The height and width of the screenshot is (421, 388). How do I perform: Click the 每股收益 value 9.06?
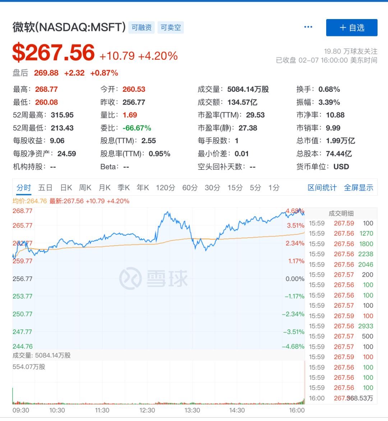(x=57, y=141)
